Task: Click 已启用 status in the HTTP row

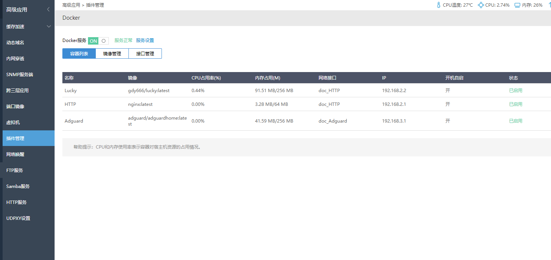Action: (516, 104)
